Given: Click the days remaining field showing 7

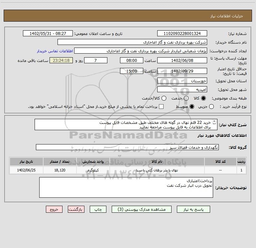Looking at the screenshot, I should pyautogui.click(x=96, y=60).
